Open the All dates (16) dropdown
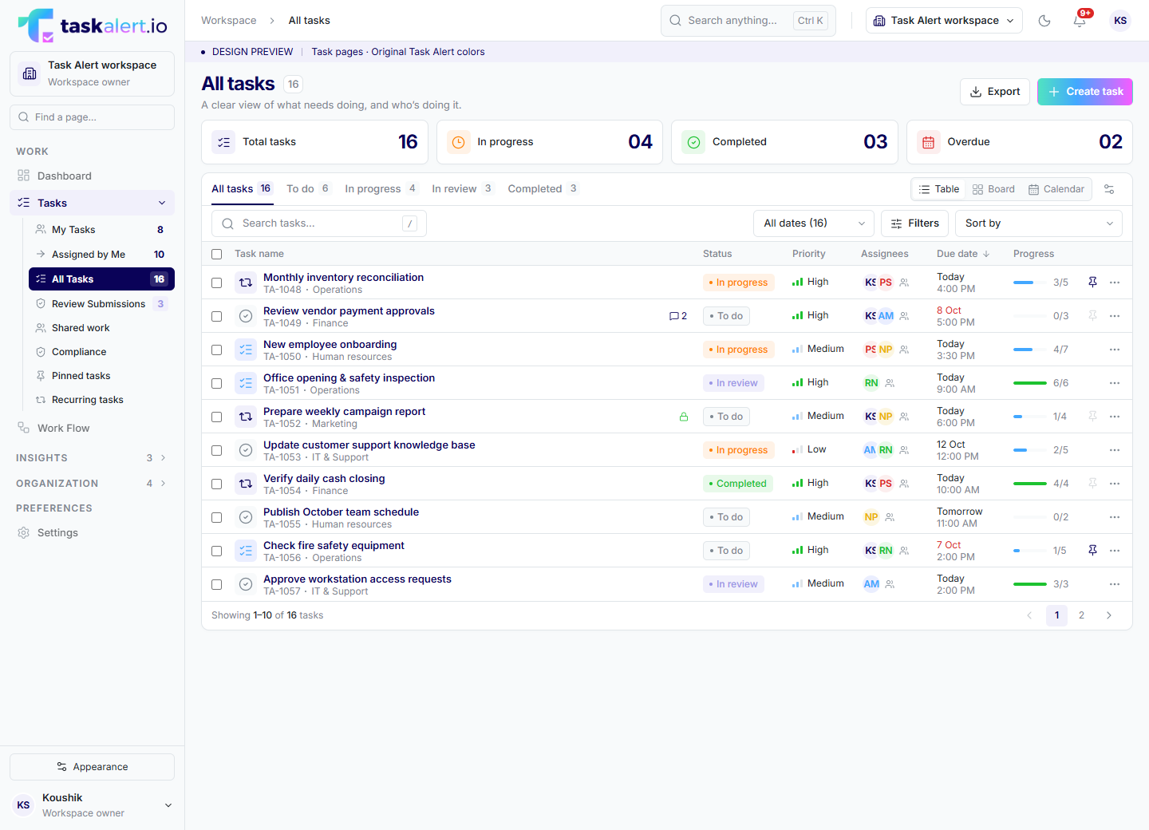The image size is (1149, 830). (814, 223)
